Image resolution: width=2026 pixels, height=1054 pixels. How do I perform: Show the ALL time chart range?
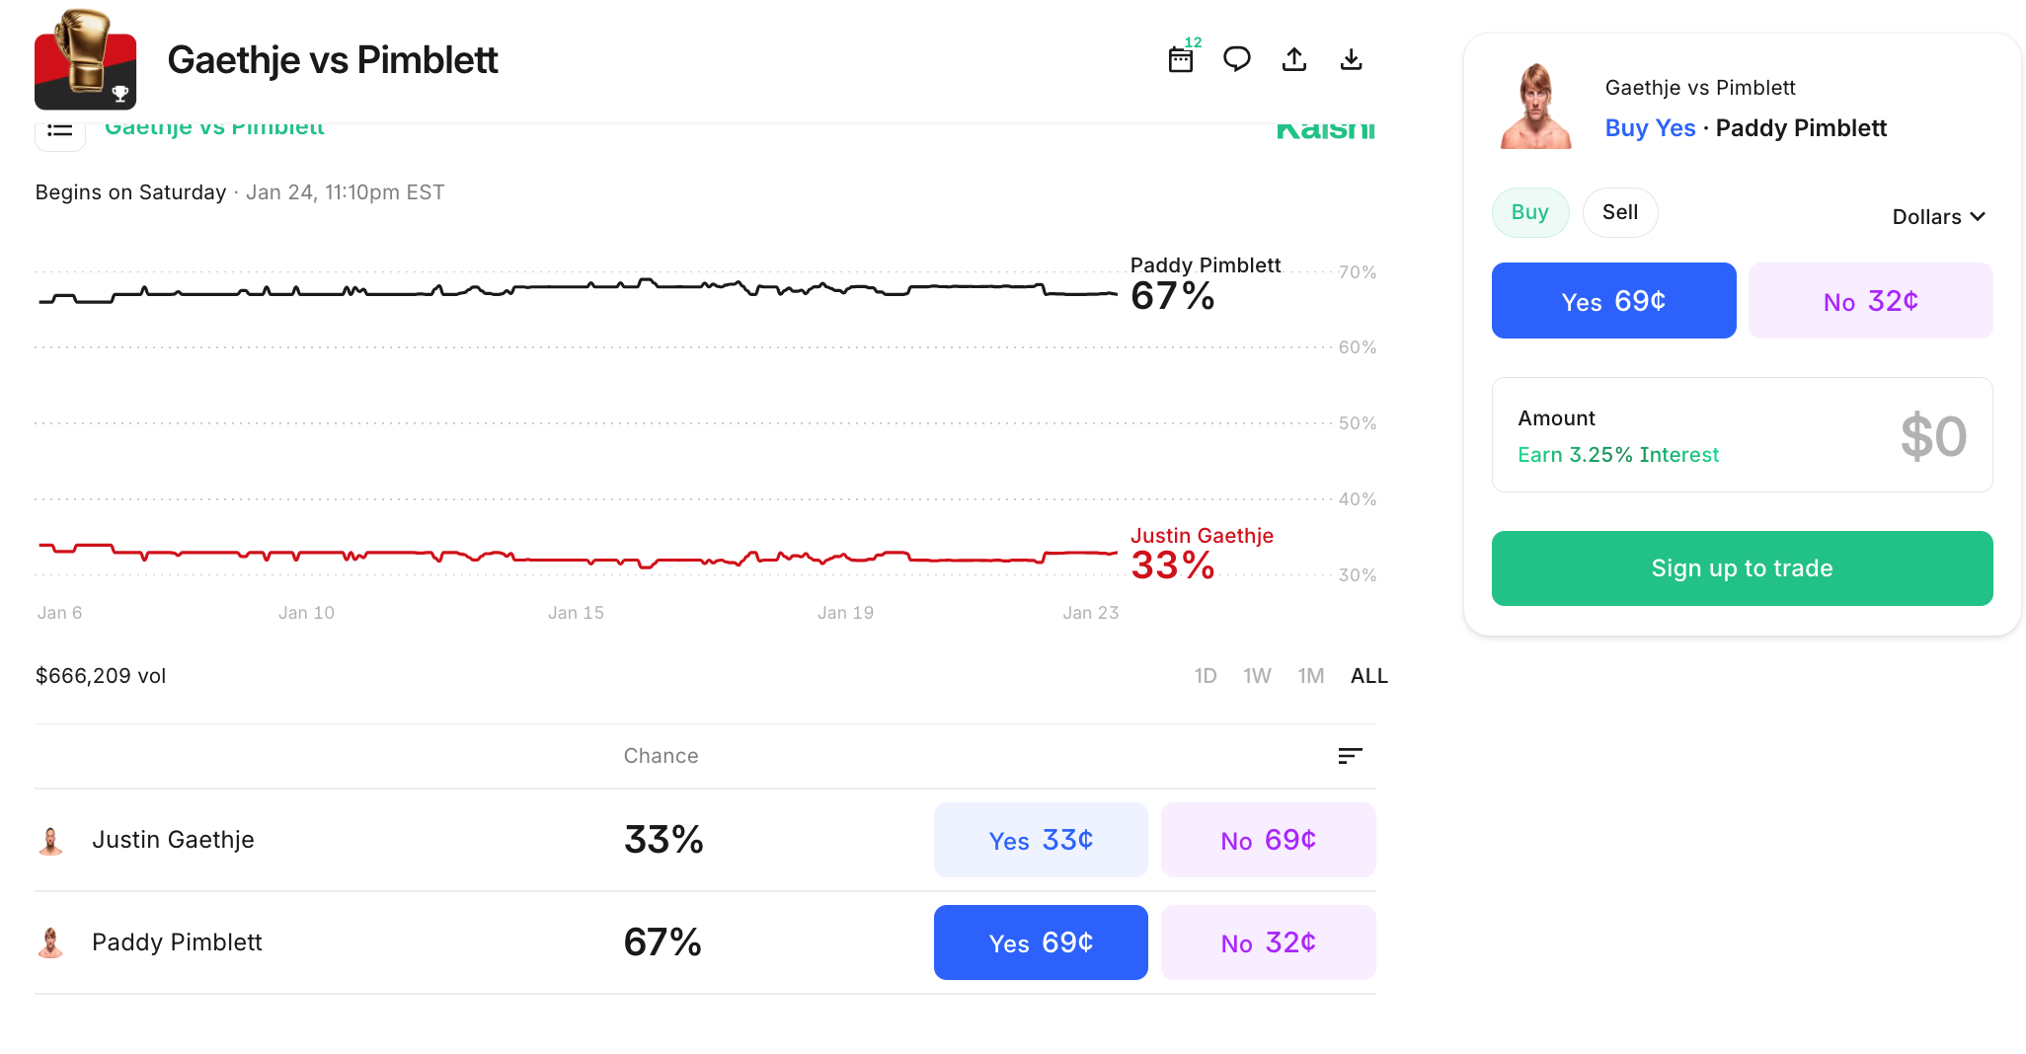[1368, 676]
